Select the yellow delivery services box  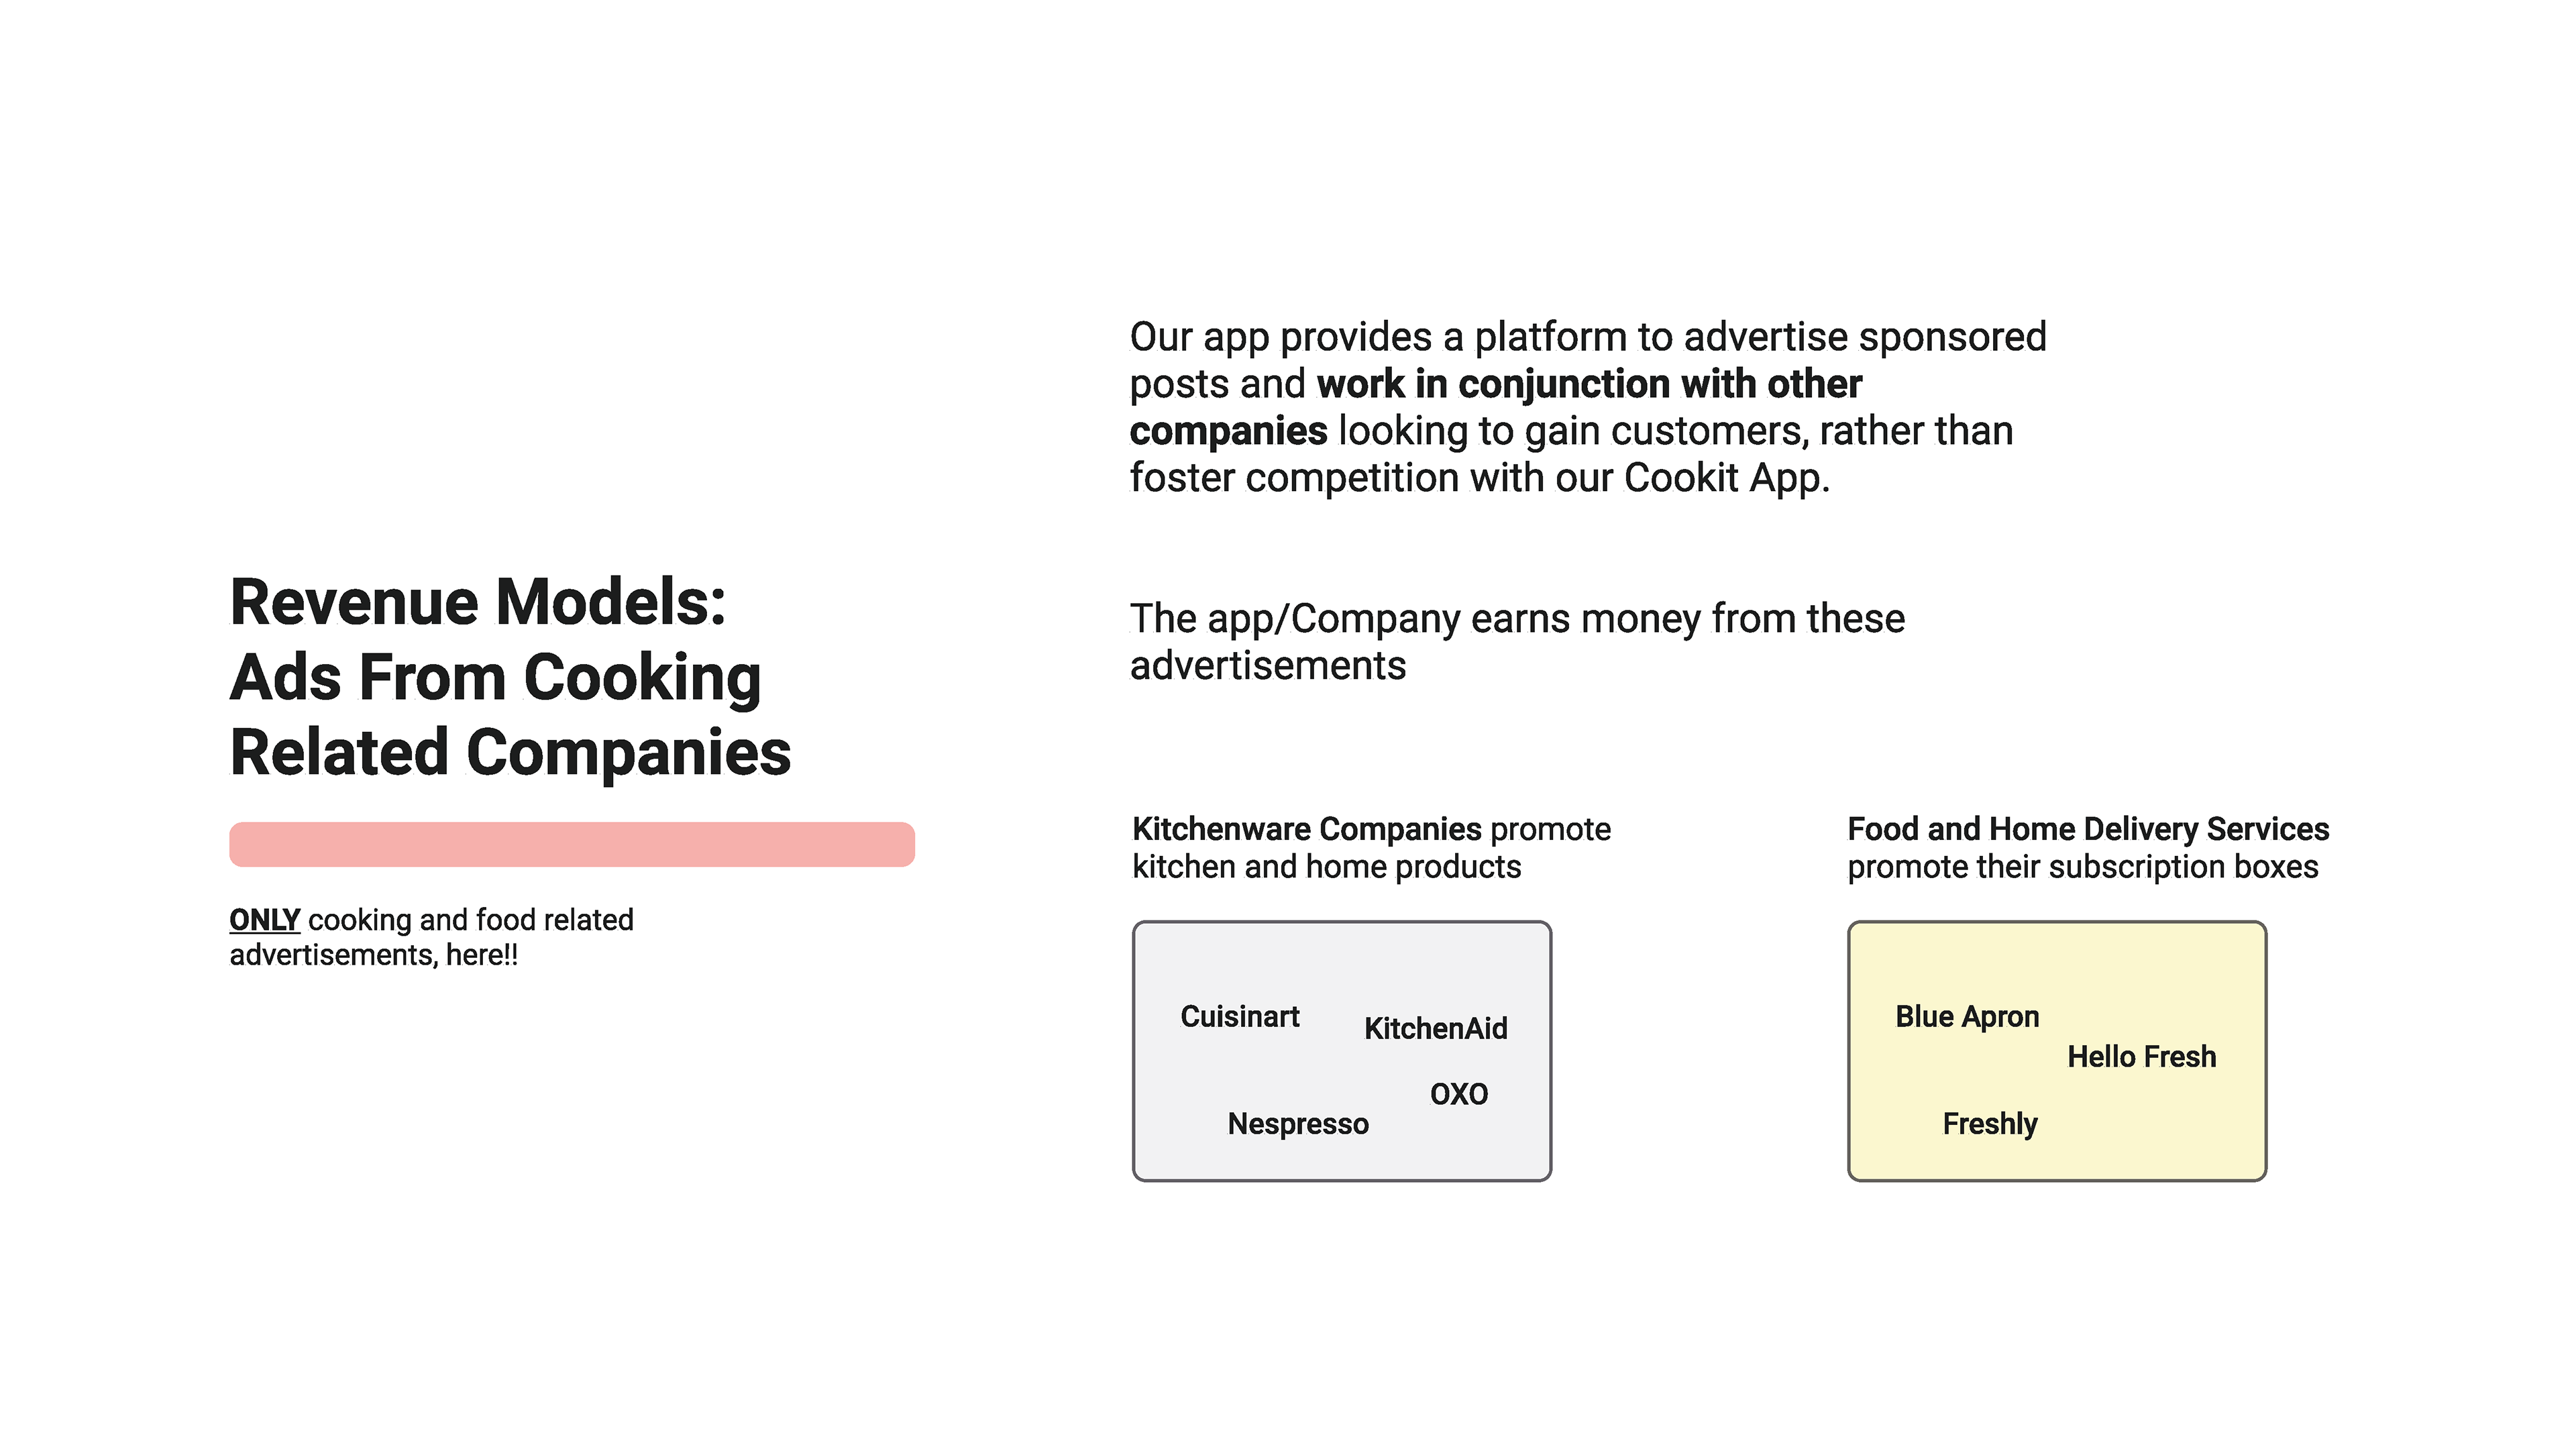click(x=2057, y=1051)
